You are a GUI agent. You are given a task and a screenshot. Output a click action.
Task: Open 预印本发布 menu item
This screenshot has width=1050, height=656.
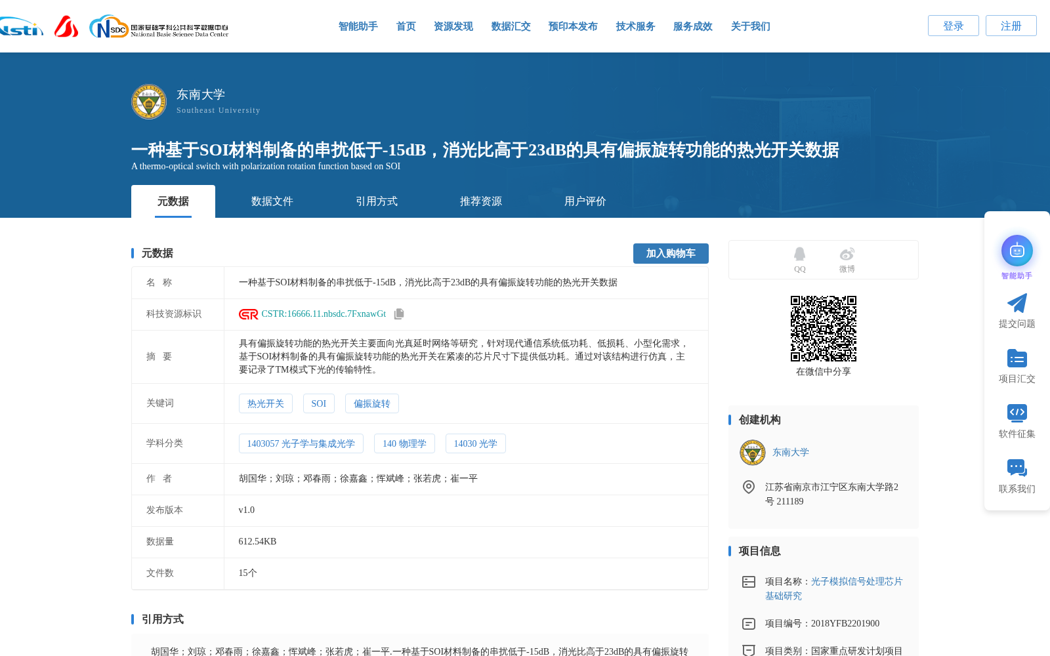[573, 26]
